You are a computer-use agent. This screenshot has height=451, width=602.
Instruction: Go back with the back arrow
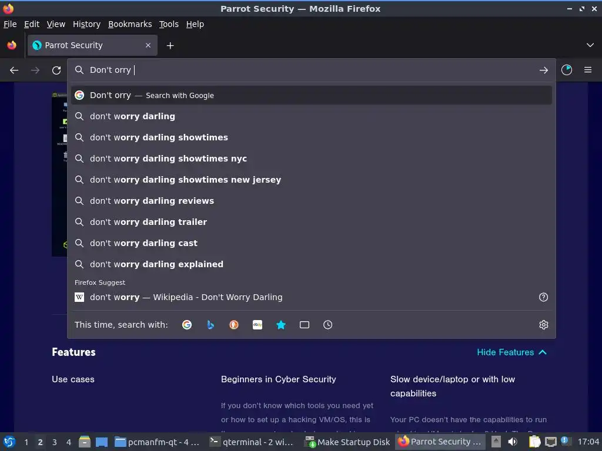click(x=14, y=70)
